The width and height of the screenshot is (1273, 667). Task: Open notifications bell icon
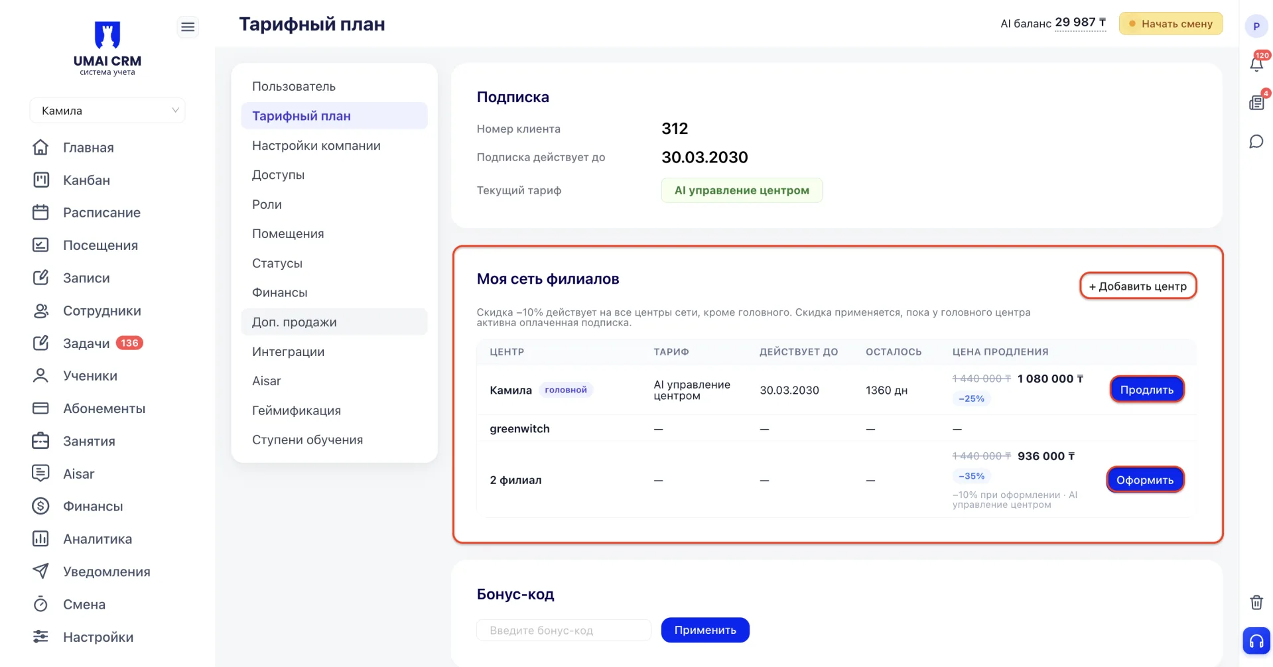coord(1256,64)
